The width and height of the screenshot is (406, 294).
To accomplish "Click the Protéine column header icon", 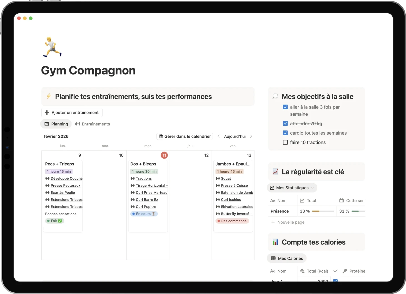I will [345, 271].
